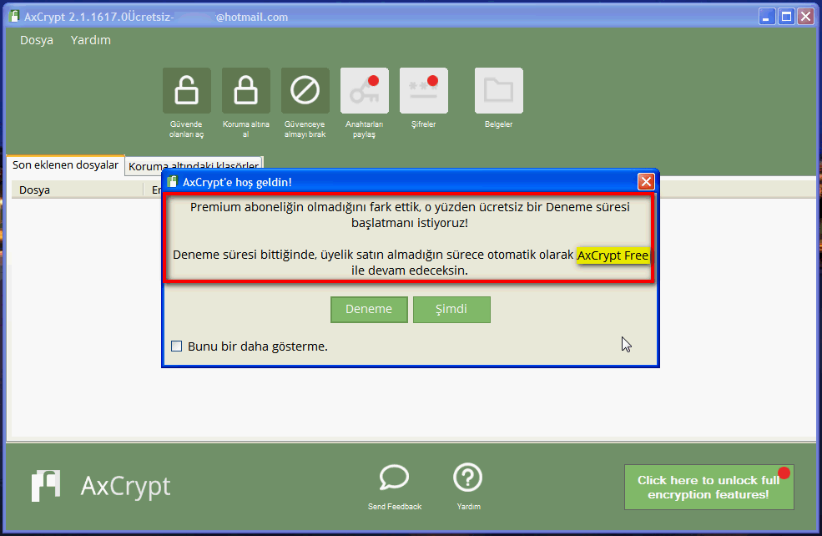822x536 pixels.
Task: Click the Send Feedback speech bubble icon
Action: pyautogui.click(x=394, y=478)
